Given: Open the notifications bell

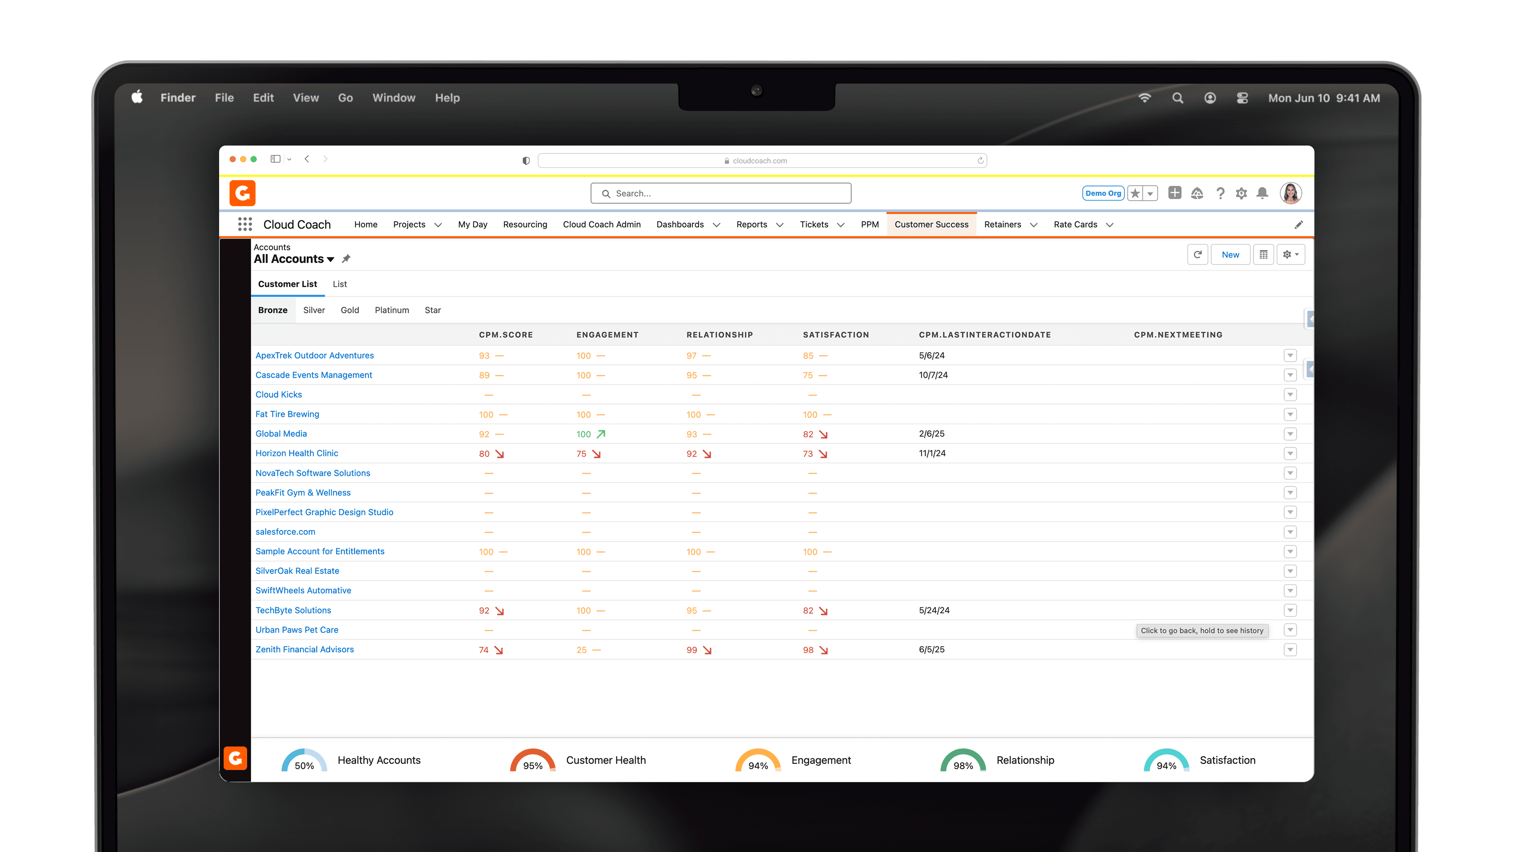Looking at the screenshot, I should 1263,193.
